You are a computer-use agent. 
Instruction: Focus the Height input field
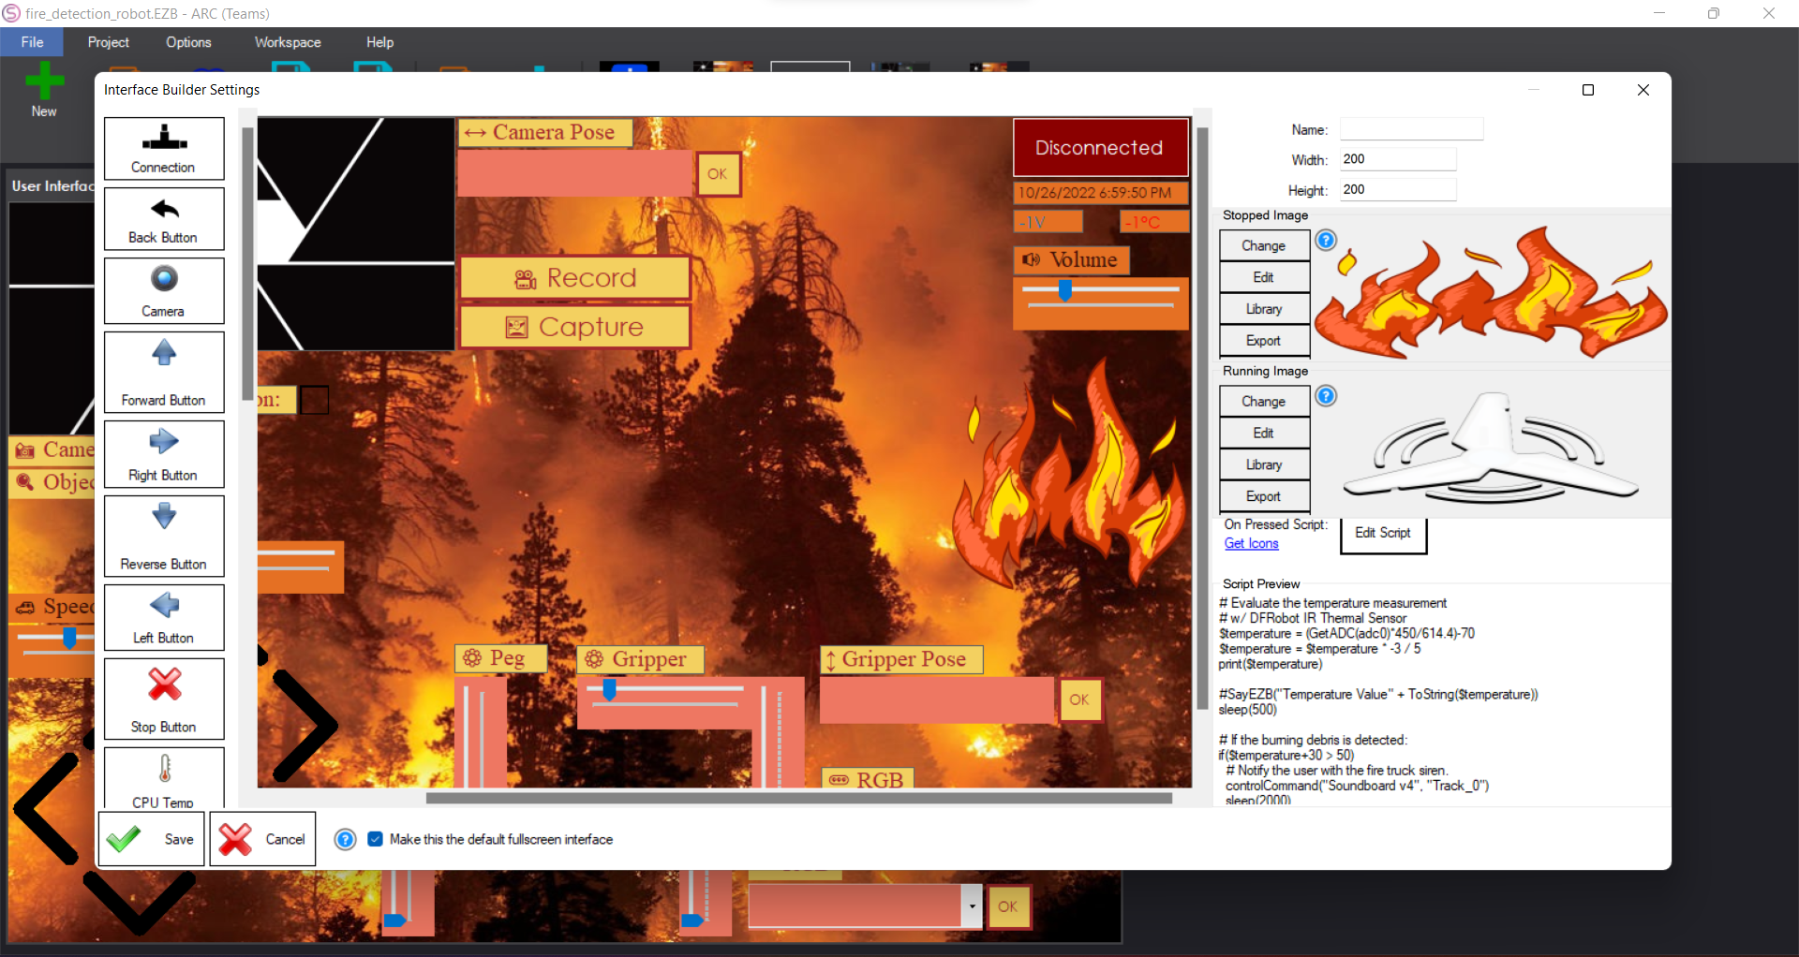1398,189
